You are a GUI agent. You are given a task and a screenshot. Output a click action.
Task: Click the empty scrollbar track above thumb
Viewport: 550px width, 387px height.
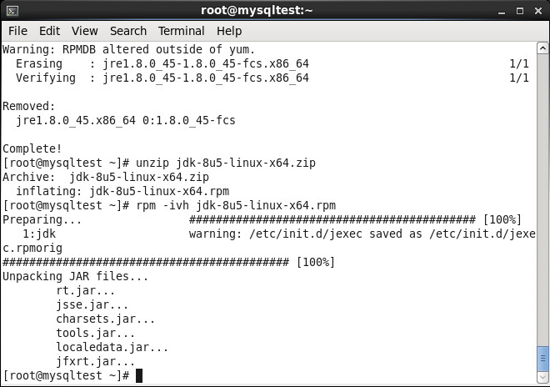(x=542, y=200)
